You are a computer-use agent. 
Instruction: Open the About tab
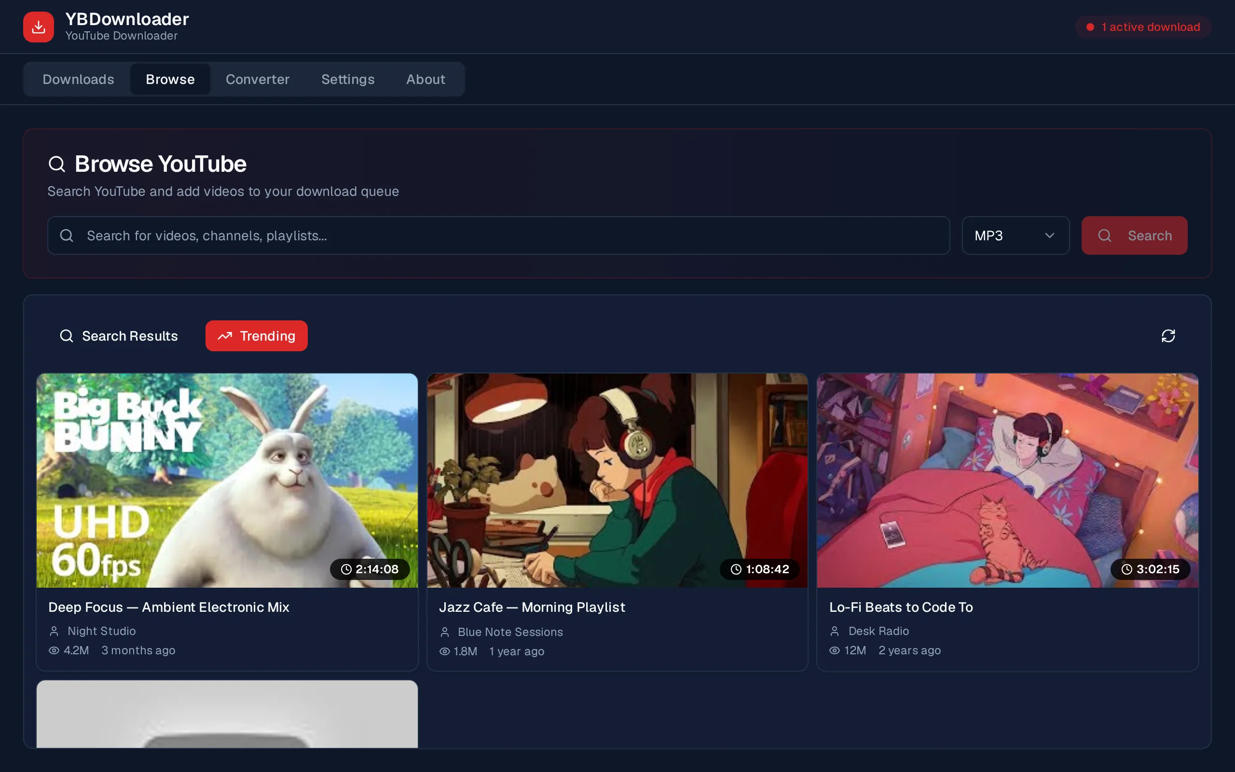click(425, 79)
